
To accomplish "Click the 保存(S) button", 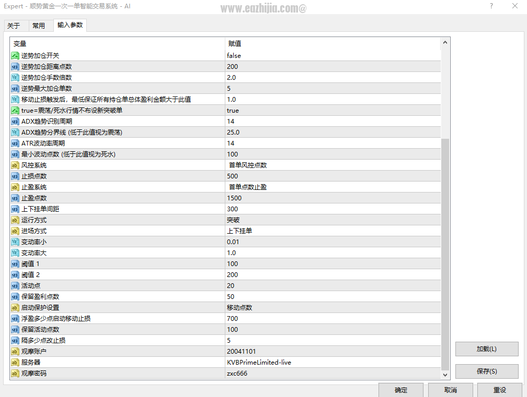I will (x=487, y=371).
